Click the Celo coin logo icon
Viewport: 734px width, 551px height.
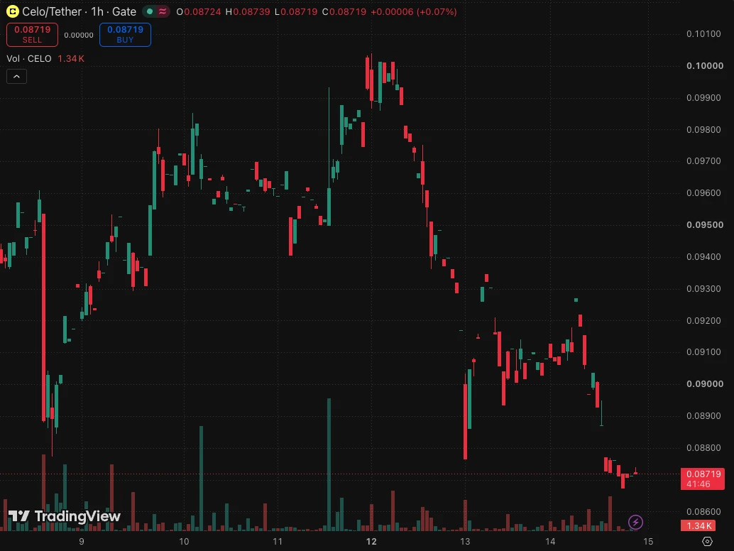(x=13, y=11)
